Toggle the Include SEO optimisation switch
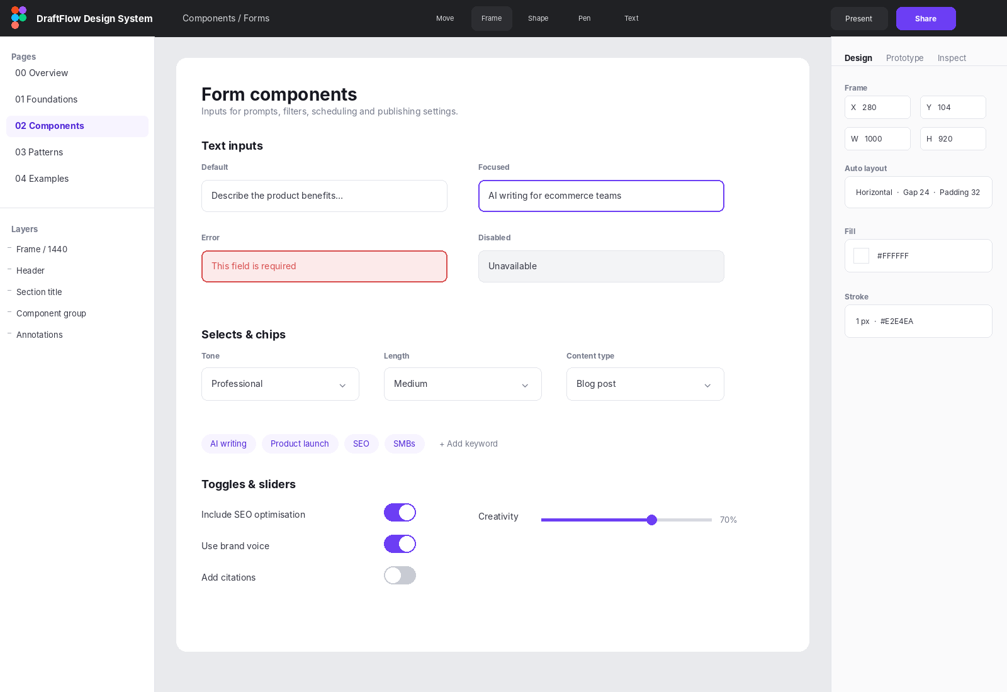 pyautogui.click(x=400, y=513)
